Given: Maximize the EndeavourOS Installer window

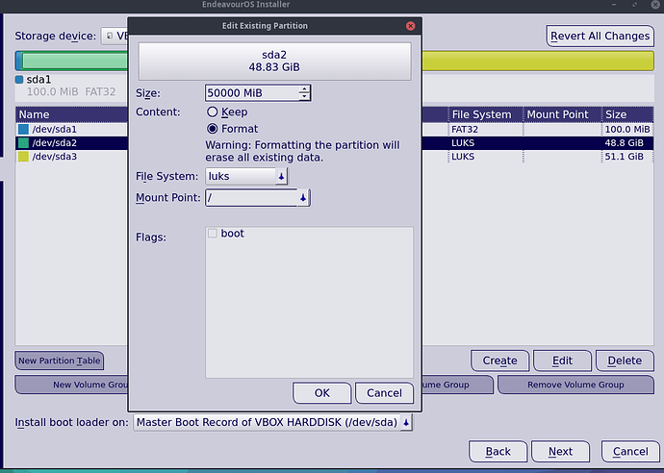Looking at the screenshot, I should coord(634,4).
